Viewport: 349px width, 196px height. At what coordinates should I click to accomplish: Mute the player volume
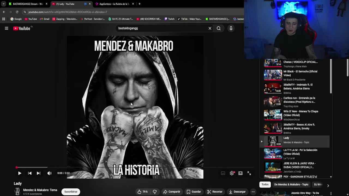(49, 173)
